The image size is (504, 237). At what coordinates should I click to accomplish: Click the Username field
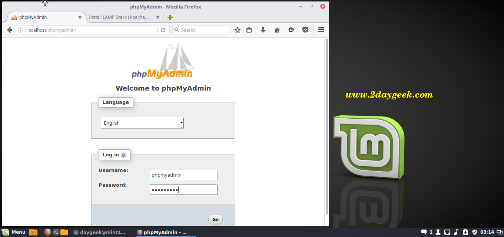click(x=183, y=175)
